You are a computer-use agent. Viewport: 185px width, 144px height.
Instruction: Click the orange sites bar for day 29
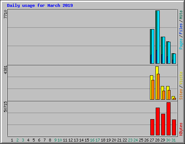pyautogui.click(x=164, y=95)
